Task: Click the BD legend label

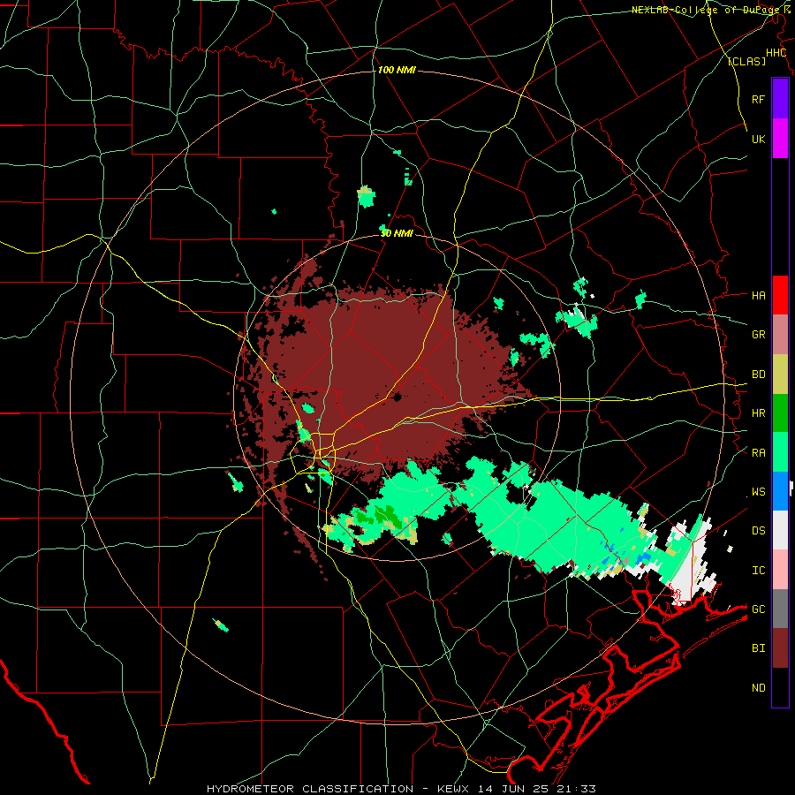Action: tap(758, 375)
